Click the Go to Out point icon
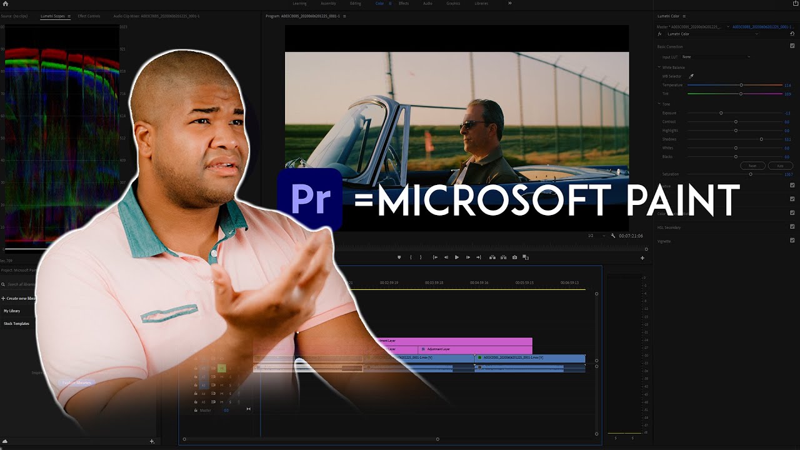Image resolution: width=800 pixels, height=450 pixels. pos(479,257)
